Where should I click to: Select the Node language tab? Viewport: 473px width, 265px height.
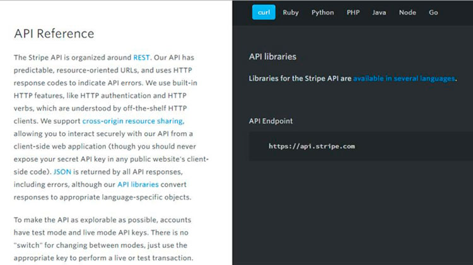click(x=407, y=13)
